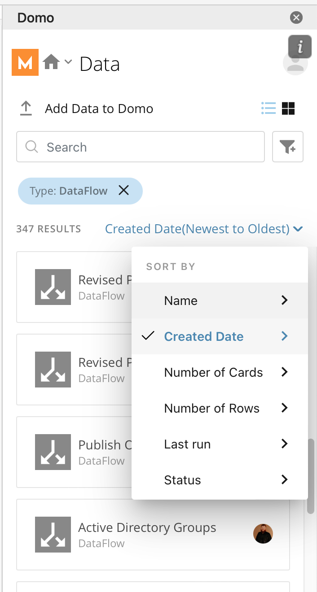Click the search magnifier icon
Screen dimensions: 317x592
tap(31, 147)
